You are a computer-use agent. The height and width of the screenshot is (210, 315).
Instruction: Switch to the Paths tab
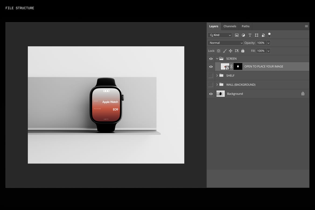click(246, 26)
